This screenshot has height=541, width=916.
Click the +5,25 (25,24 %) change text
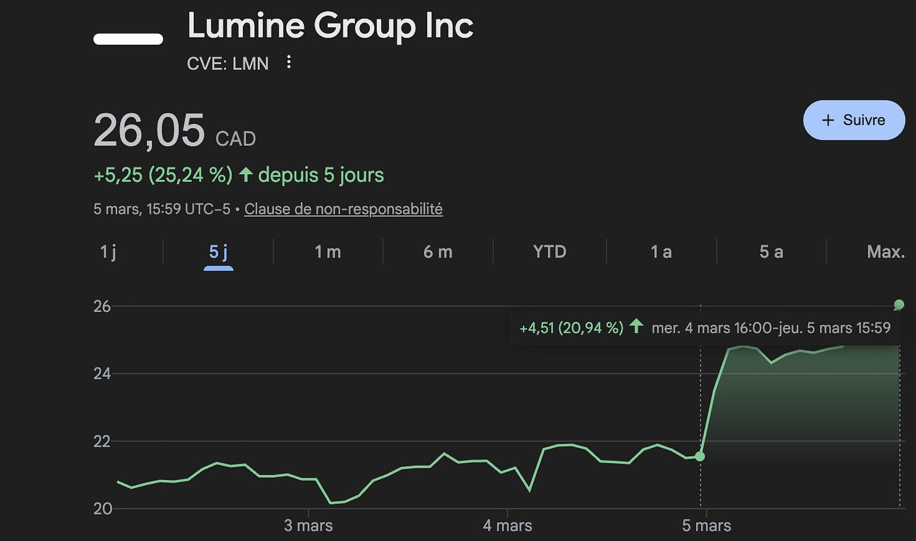pyautogui.click(x=163, y=175)
